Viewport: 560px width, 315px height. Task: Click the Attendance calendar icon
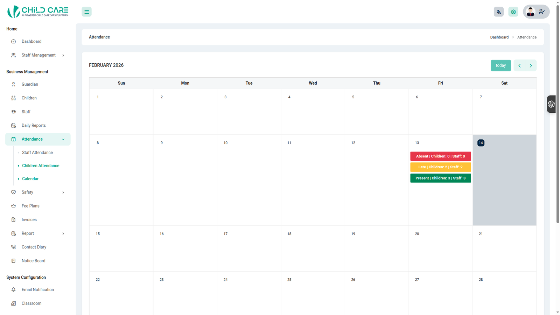point(13,139)
